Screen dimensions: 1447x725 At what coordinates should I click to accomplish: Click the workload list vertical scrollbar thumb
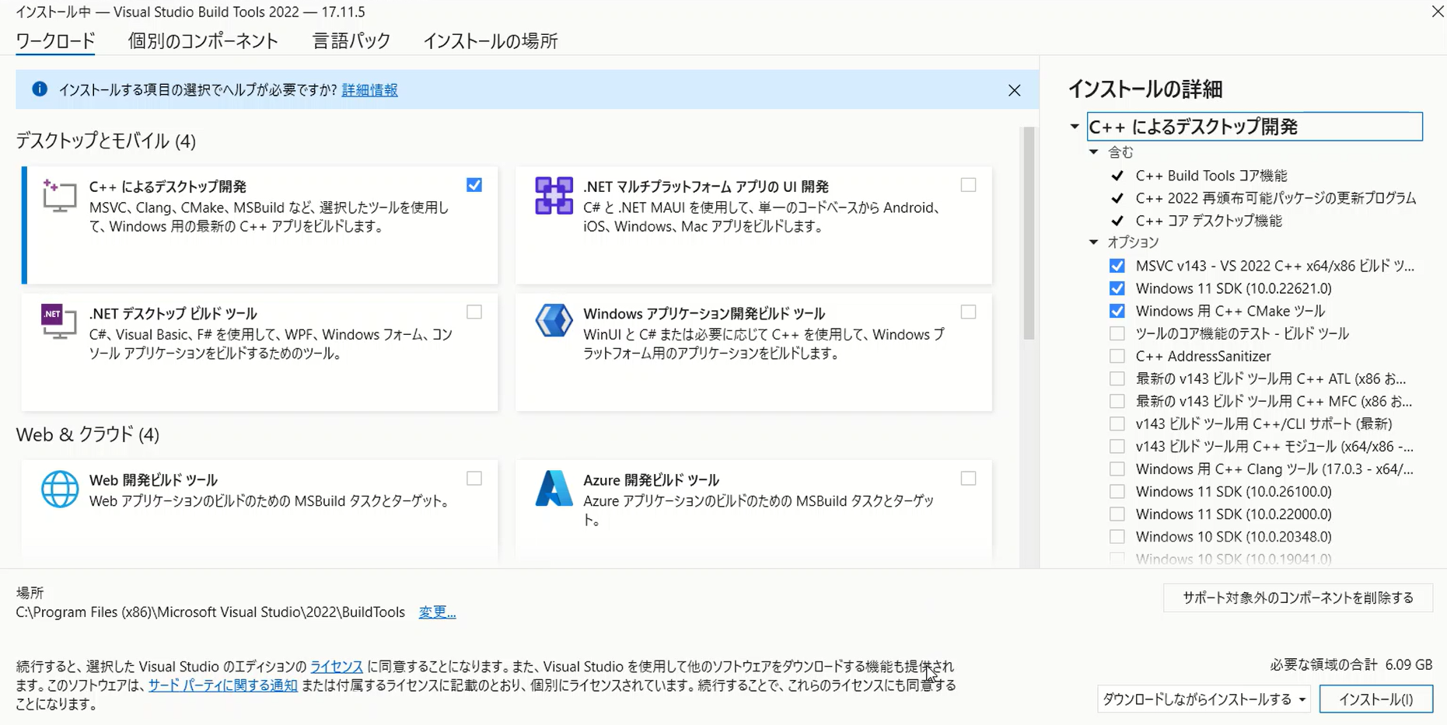[x=1029, y=233]
